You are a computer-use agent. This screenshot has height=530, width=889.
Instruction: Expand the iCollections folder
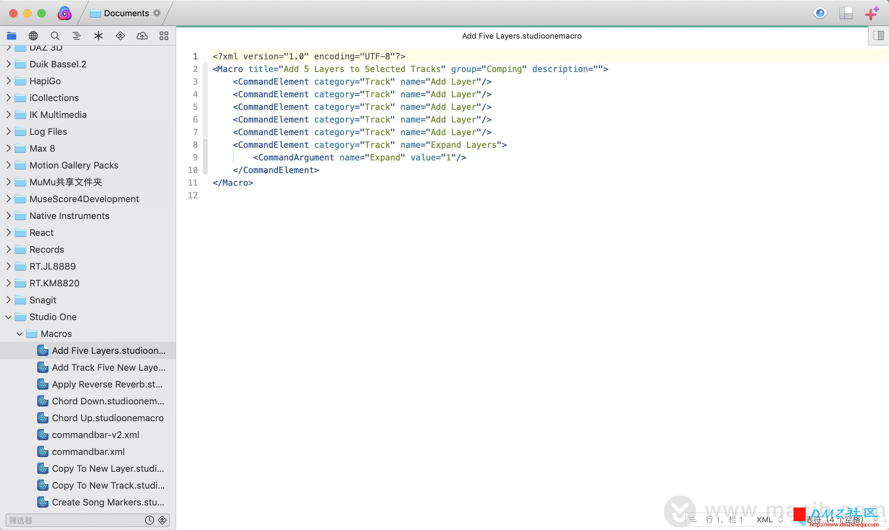tap(8, 98)
